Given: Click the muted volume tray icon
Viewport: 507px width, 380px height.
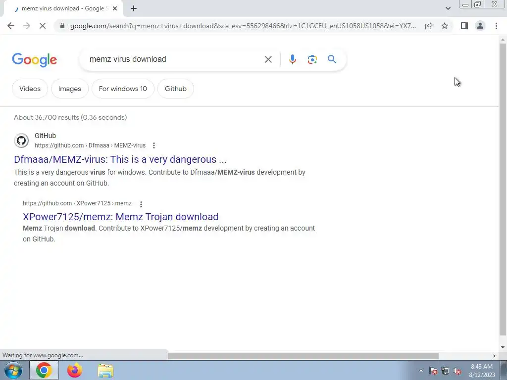Looking at the screenshot, I should pyautogui.click(x=457, y=371).
